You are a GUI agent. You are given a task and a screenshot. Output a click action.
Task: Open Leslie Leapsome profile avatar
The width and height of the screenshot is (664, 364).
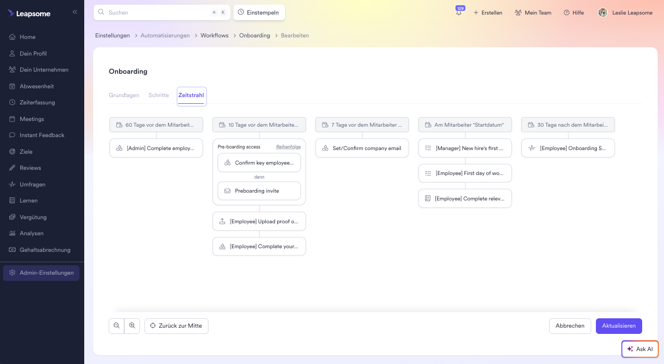click(603, 12)
